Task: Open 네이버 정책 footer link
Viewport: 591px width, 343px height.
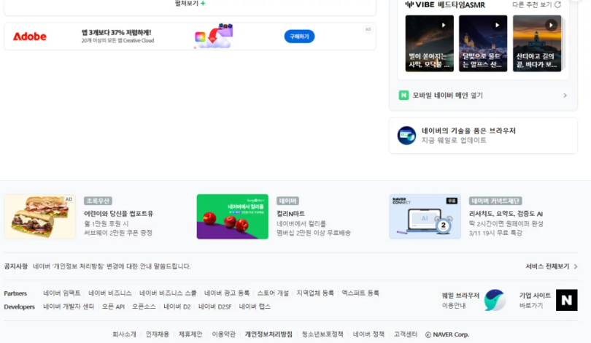Action: click(368, 334)
